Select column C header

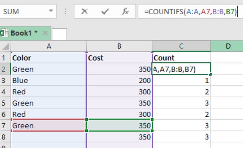tap(181, 46)
